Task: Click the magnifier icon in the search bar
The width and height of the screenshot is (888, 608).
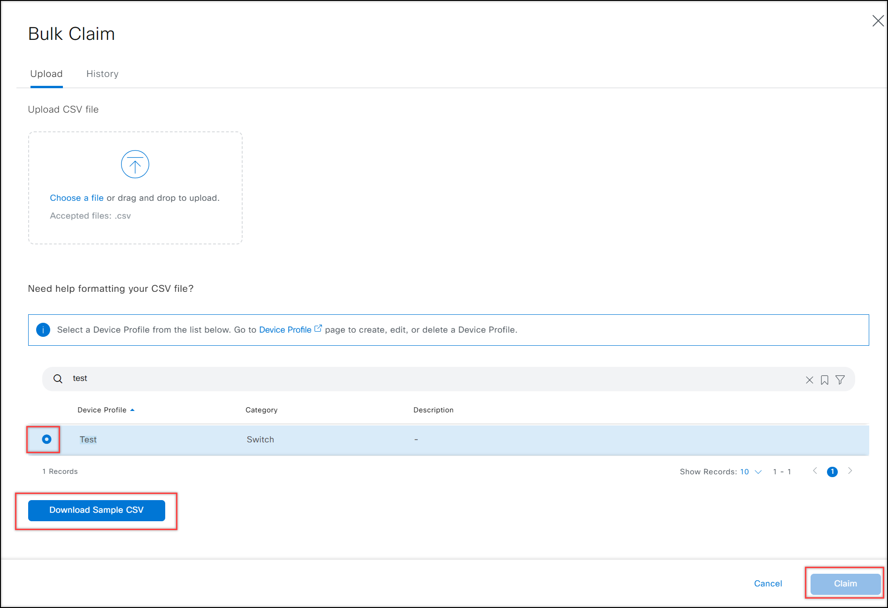Action: 57,379
